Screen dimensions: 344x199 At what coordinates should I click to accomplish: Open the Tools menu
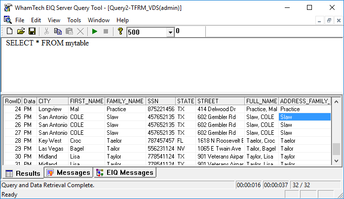pyautogui.click(x=74, y=20)
